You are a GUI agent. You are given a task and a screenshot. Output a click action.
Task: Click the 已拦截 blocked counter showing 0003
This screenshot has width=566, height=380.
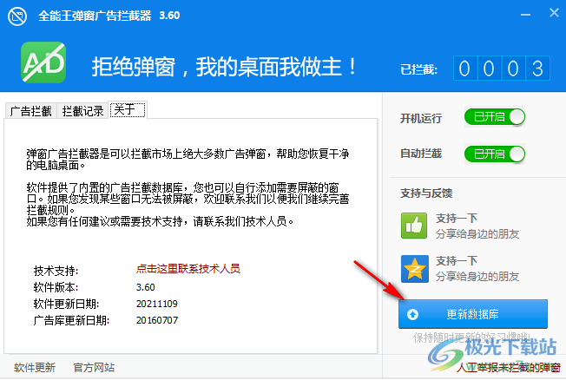point(502,69)
